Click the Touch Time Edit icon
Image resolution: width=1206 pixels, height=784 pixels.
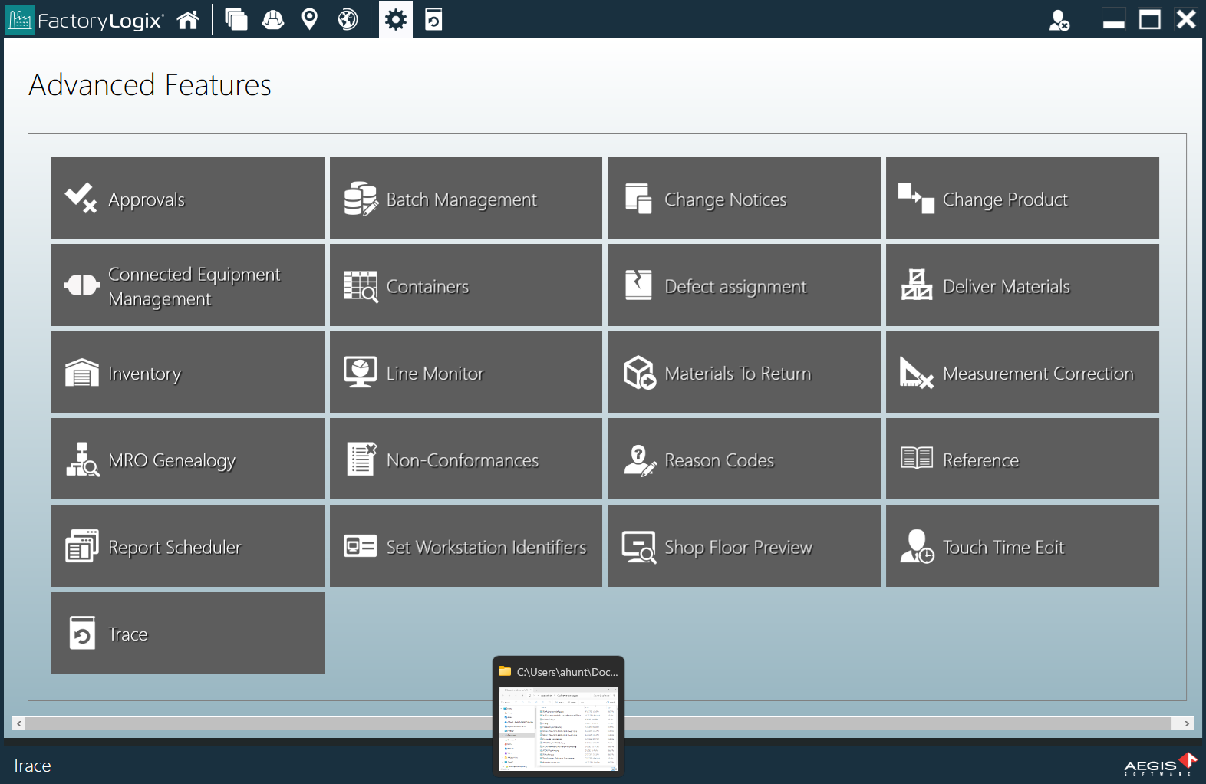tap(917, 547)
